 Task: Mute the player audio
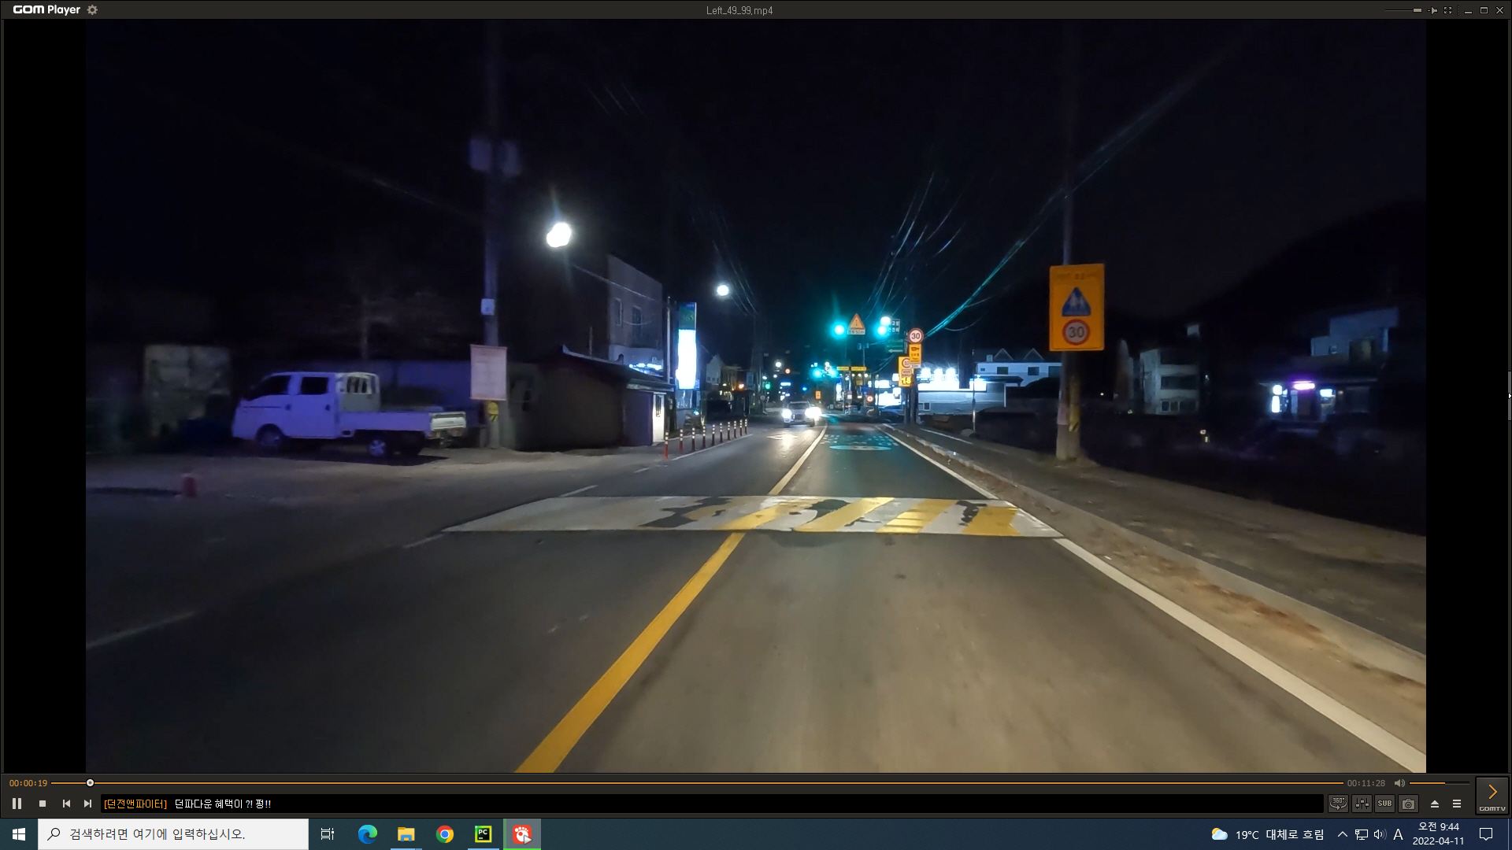(1399, 782)
